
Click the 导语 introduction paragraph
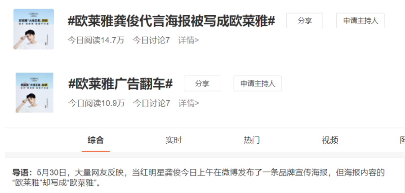click(199, 178)
